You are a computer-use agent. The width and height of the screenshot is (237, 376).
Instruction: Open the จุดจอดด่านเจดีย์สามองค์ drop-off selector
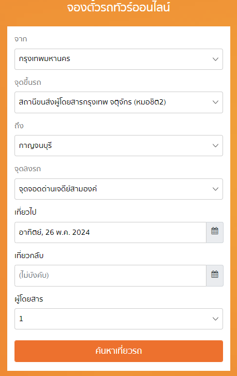coord(119,189)
